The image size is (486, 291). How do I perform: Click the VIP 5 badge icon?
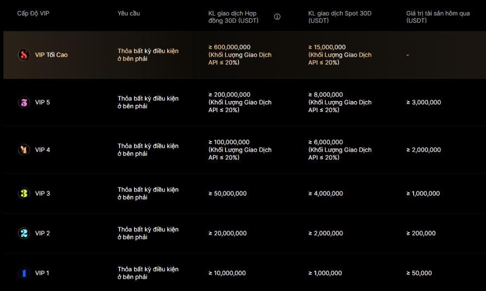tap(24, 102)
